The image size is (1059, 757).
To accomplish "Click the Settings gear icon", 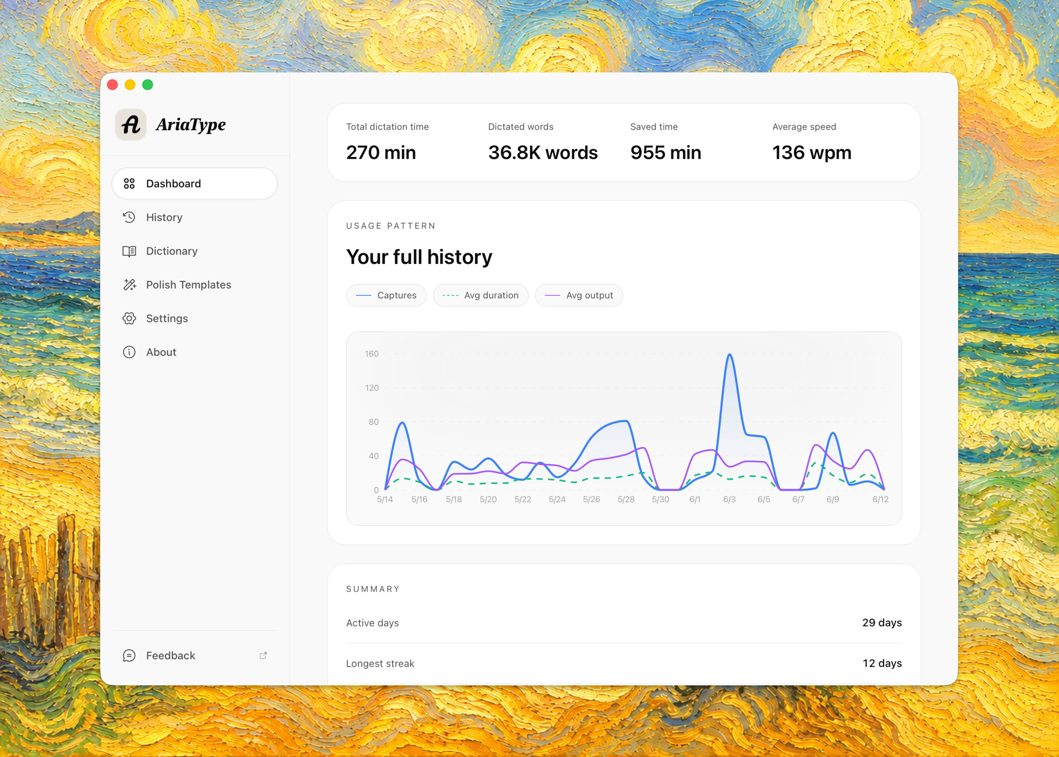I will point(129,319).
